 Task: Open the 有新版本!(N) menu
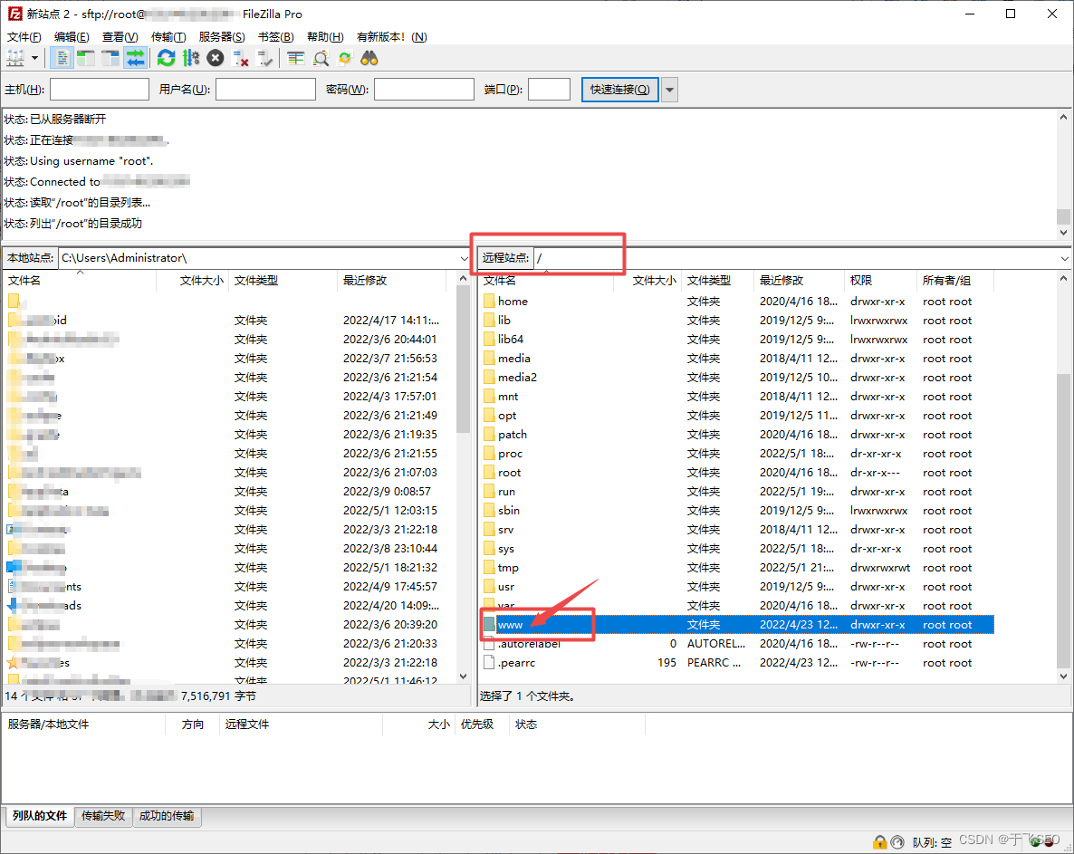[392, 37]
